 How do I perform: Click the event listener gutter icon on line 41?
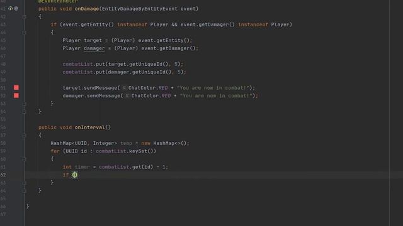click(x=10, y=8)
